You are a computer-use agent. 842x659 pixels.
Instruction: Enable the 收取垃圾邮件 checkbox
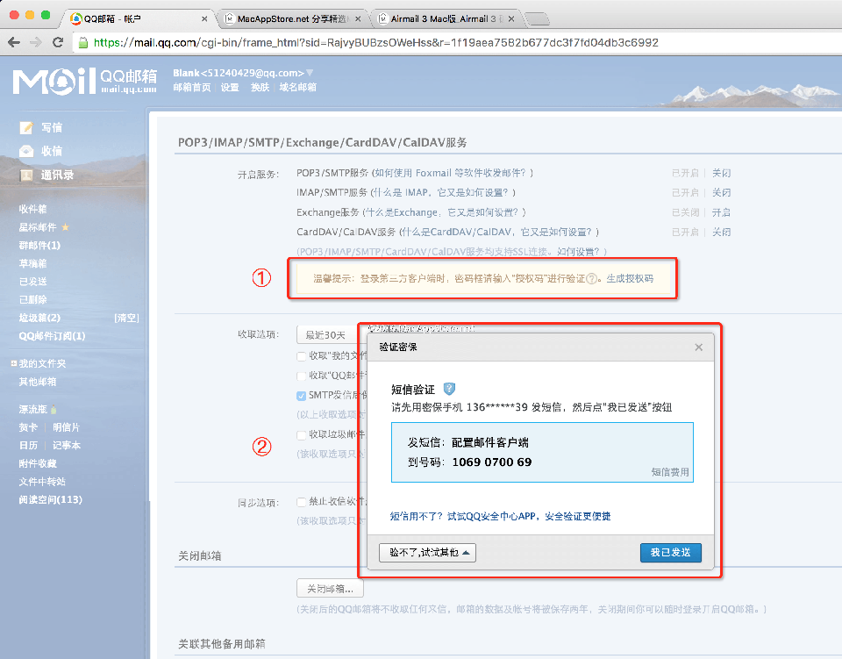302,434
